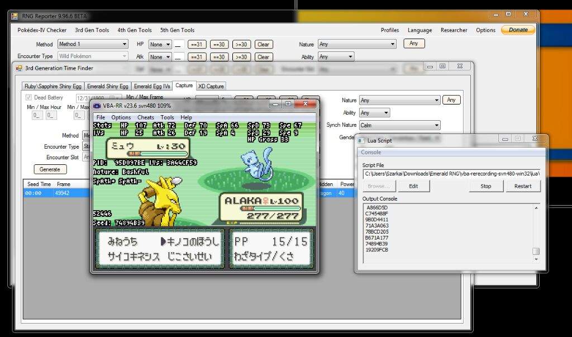Viewport: 572px width, 337px height.
Task: Click the Atk ==30 button
Action: pyautogui.click(x=219, y=57)
